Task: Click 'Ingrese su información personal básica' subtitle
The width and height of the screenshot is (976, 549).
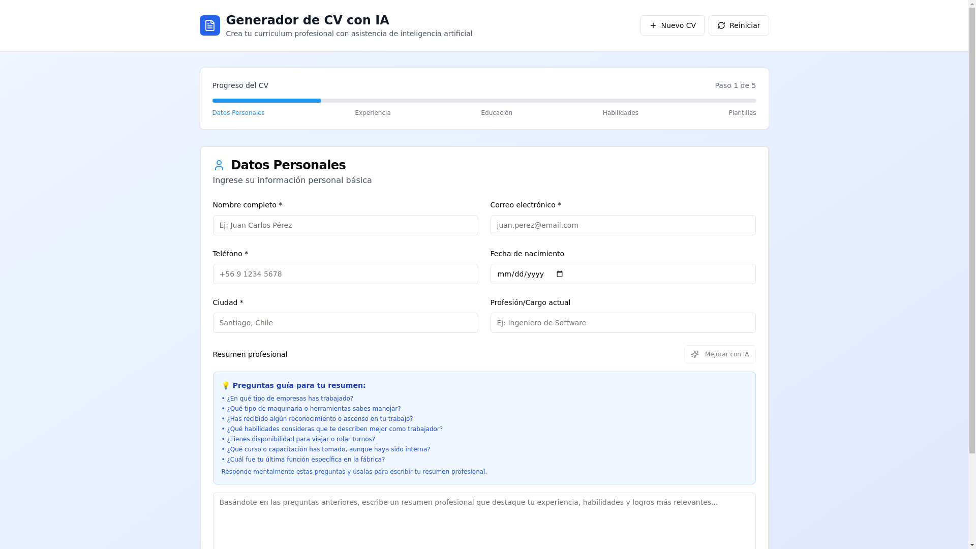Action: (x=292, y=180)
